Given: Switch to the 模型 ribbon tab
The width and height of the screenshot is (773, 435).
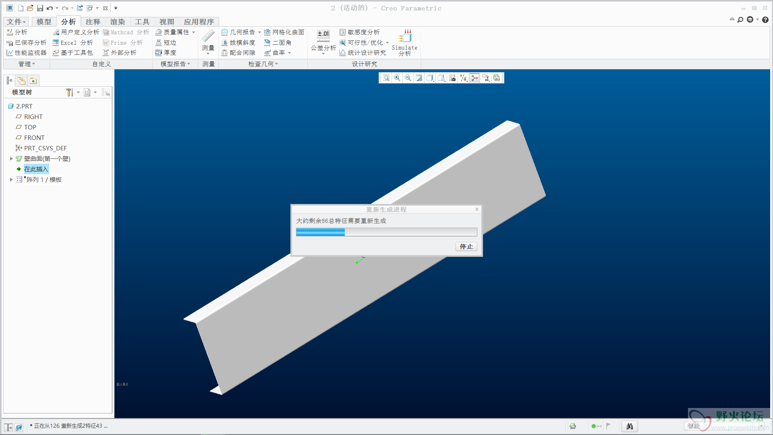Looking at the screenshot, I should pyautogui.click(x=44, y=22).
